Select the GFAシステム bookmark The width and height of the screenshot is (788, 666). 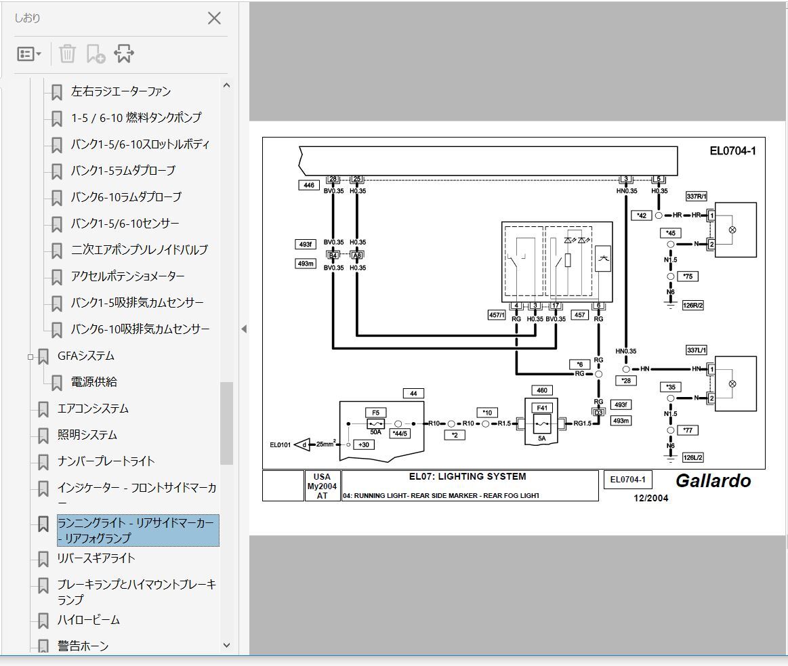click(86, 356)
